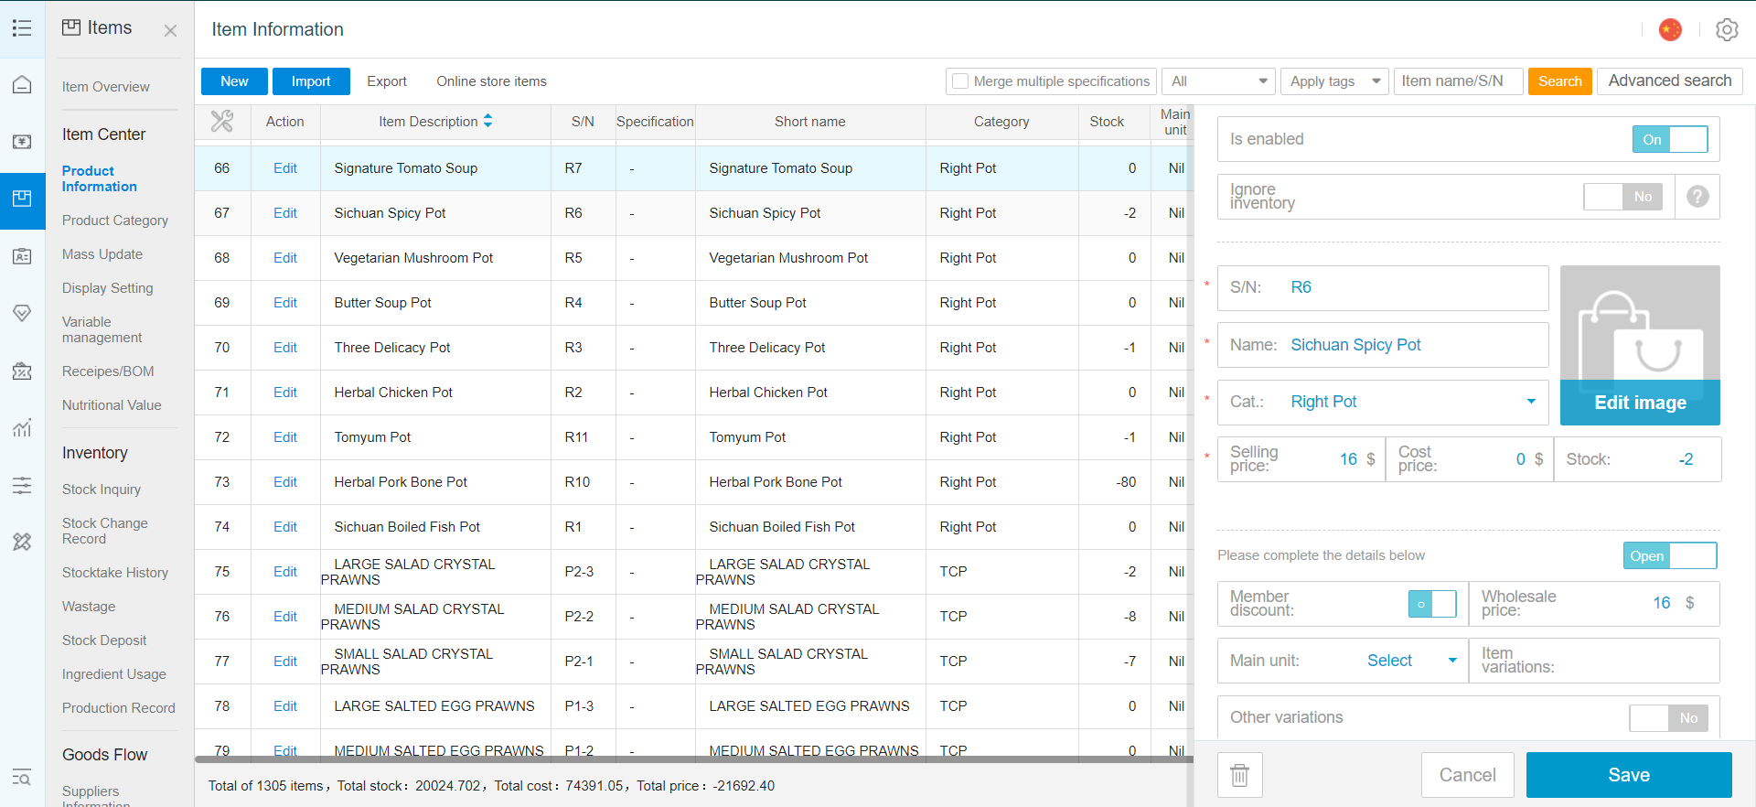The width and height of the screenshot is (1756, 807).
Task: Open the chart reports icon in the sidebar
Action: (22, 427)
